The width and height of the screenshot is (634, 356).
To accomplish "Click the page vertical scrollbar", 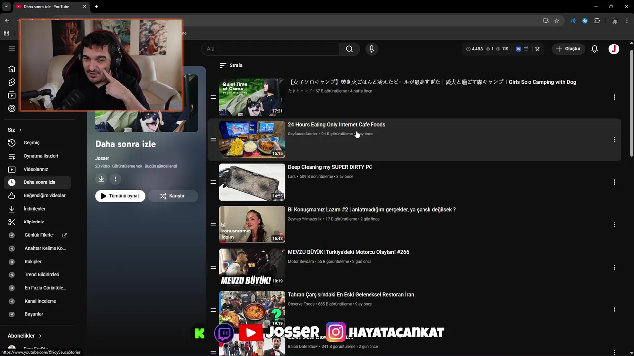I will coord(631,104).
